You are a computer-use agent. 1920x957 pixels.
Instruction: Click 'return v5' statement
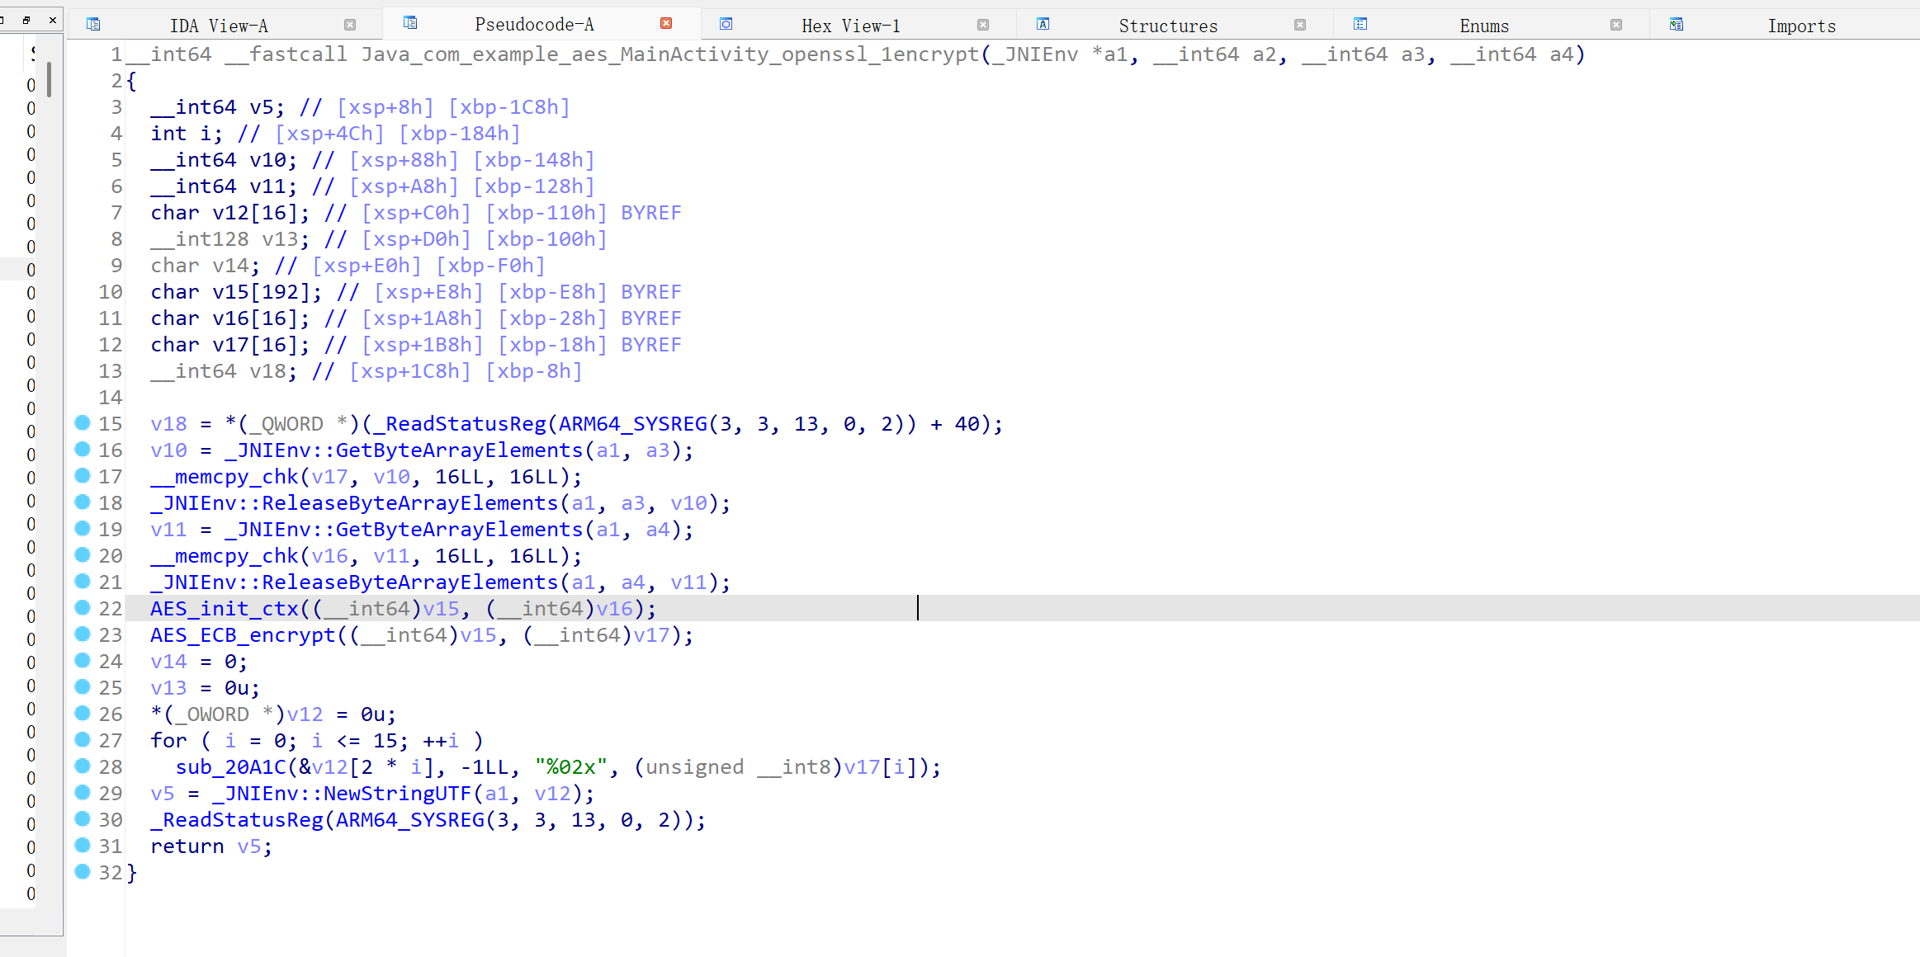(211, 846)
